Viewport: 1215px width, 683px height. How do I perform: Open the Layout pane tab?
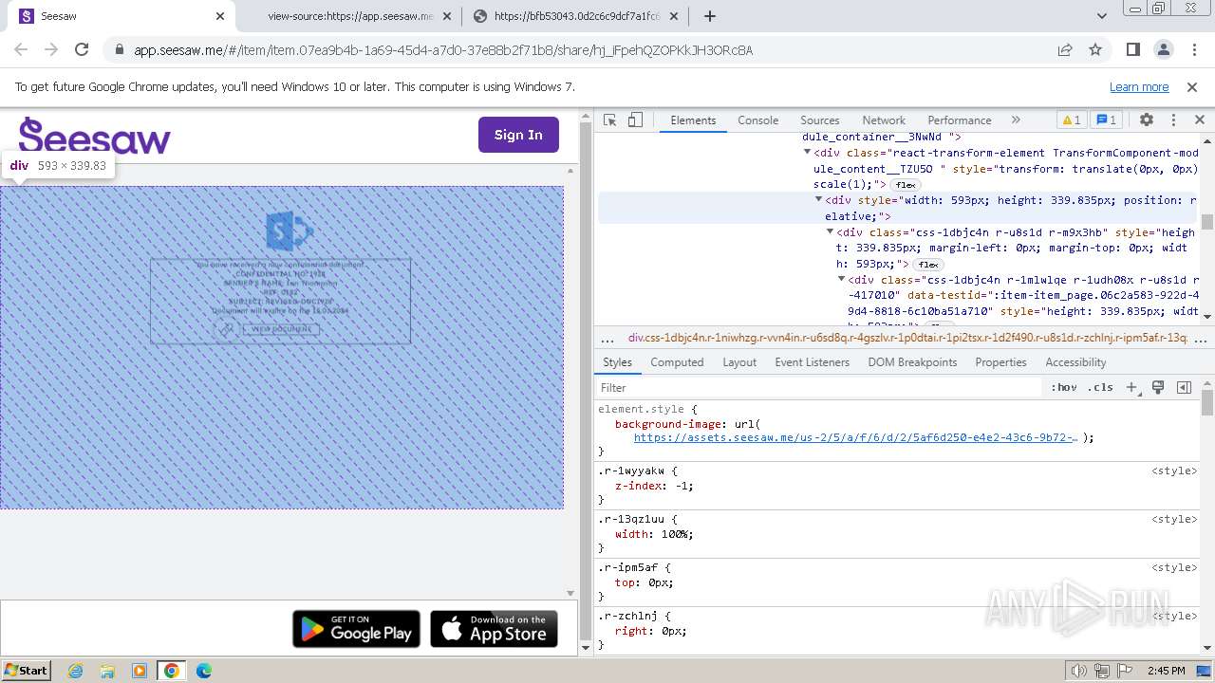click(x=739, y=362)
